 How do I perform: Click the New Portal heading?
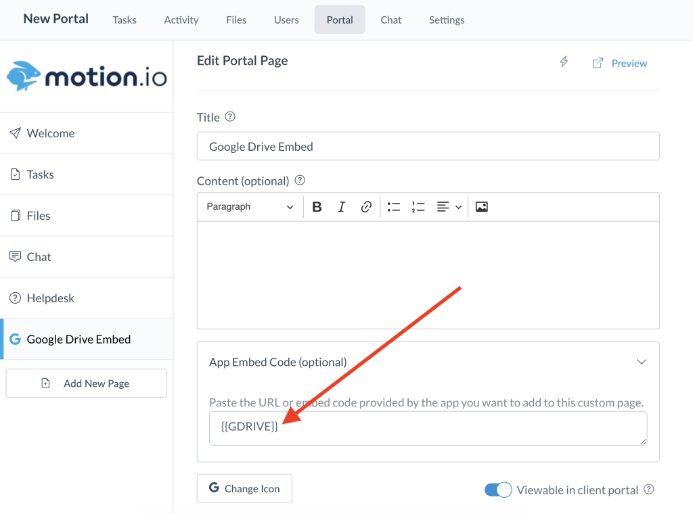55,18
